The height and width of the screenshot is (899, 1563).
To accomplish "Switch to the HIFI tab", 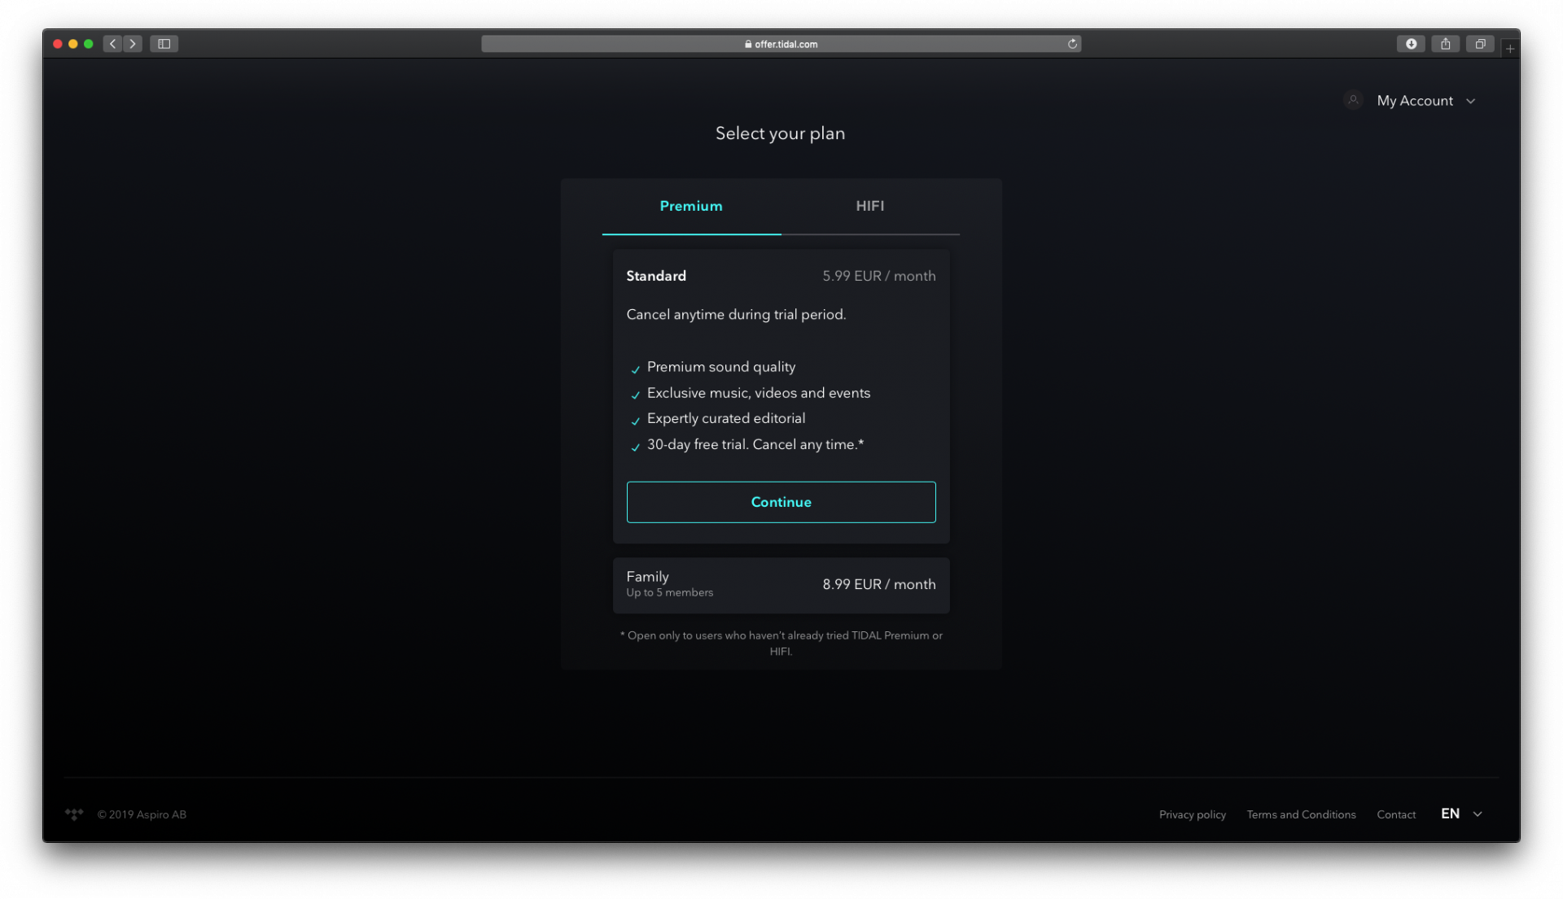I will tap(869, 207).
